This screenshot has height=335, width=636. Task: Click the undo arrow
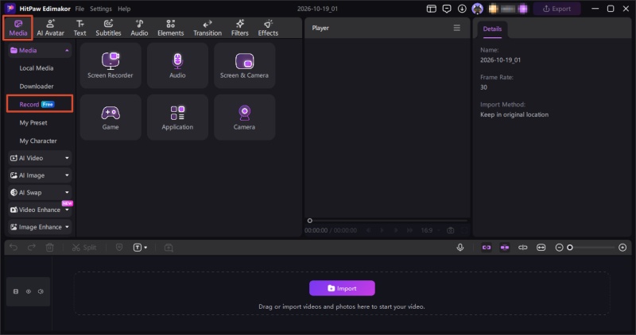14,247
